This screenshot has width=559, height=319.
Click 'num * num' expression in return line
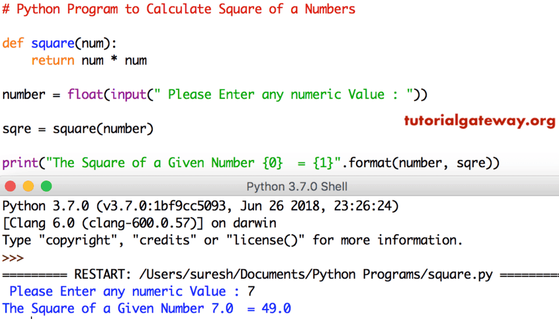point(114,61)
